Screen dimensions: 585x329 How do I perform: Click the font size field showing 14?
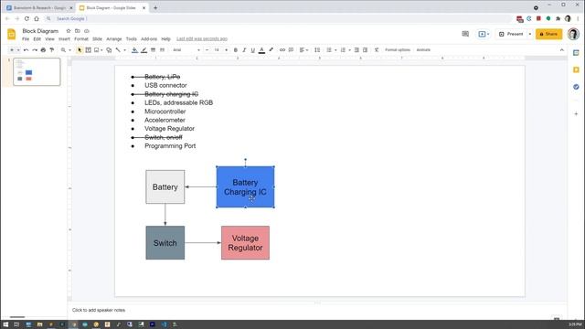[x=217, y=50]
